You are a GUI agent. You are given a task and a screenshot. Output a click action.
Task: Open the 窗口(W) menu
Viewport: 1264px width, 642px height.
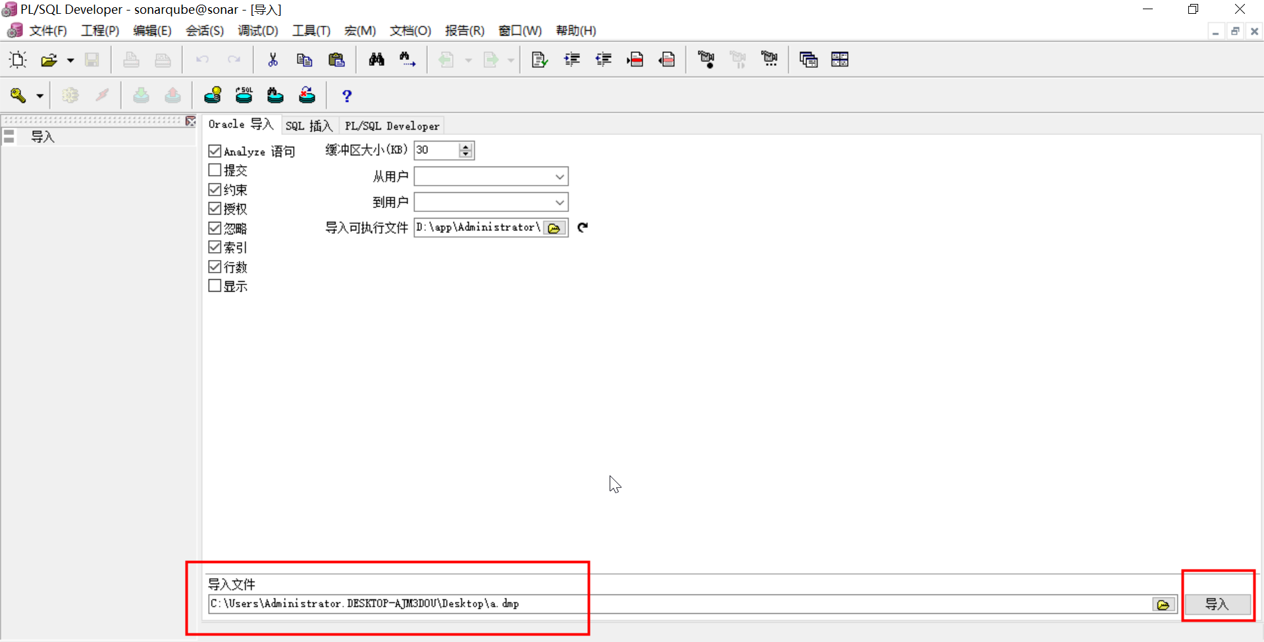click(520, 31)
